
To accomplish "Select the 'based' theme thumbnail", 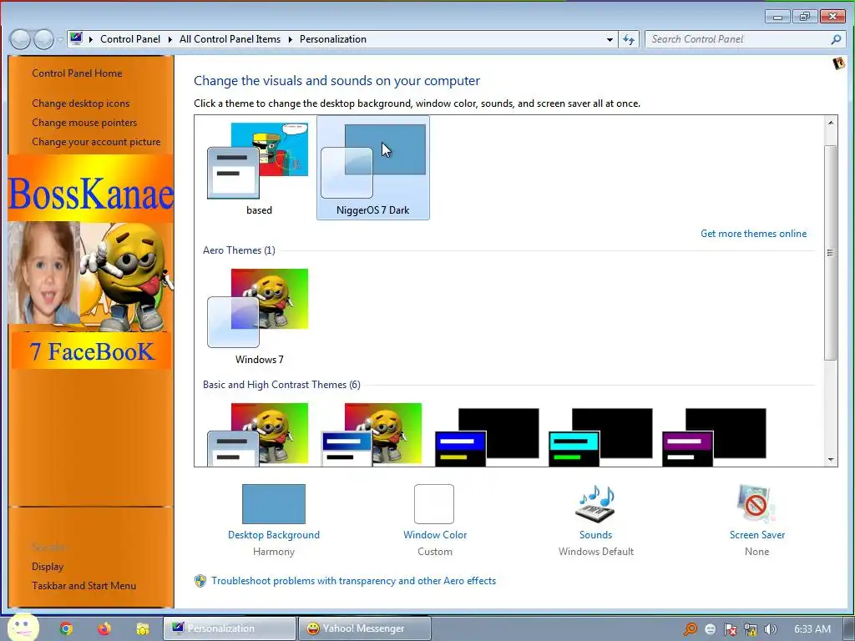I will click(x=259, y=168).
